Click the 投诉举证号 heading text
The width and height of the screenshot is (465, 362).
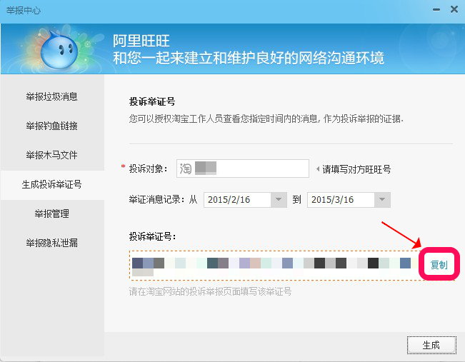[x=152, y=101]
